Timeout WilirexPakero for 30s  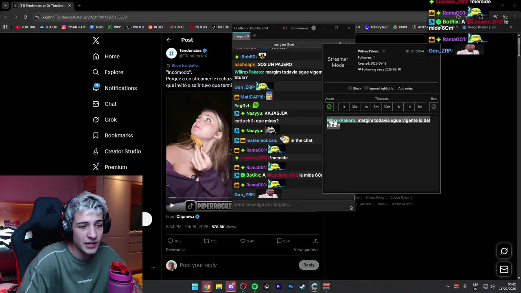click(x=355, y=107)
